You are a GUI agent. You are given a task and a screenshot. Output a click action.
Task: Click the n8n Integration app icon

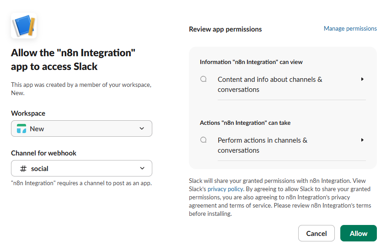[x=24, y=26]
